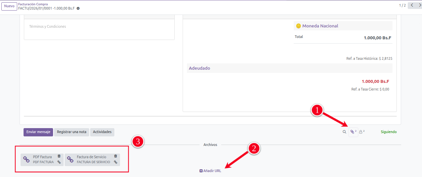Switch to Registrar una nota

click(x=72, y=132)
